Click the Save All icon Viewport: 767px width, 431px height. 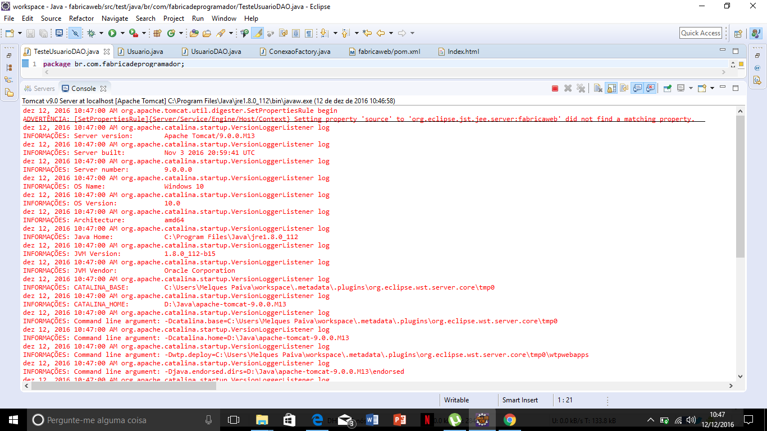point(43,33)
